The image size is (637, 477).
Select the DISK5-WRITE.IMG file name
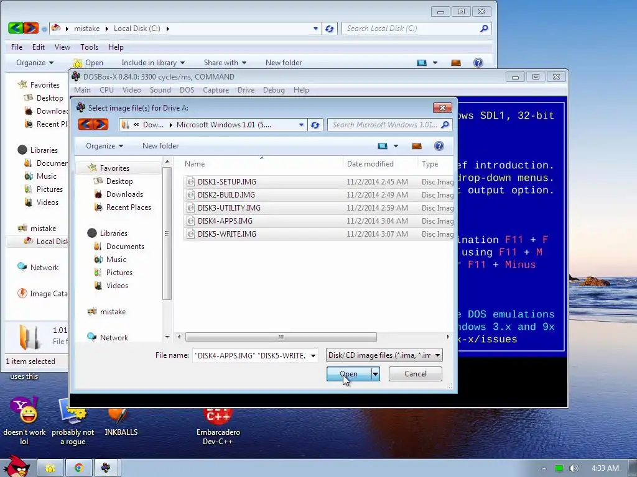point(226,234)
